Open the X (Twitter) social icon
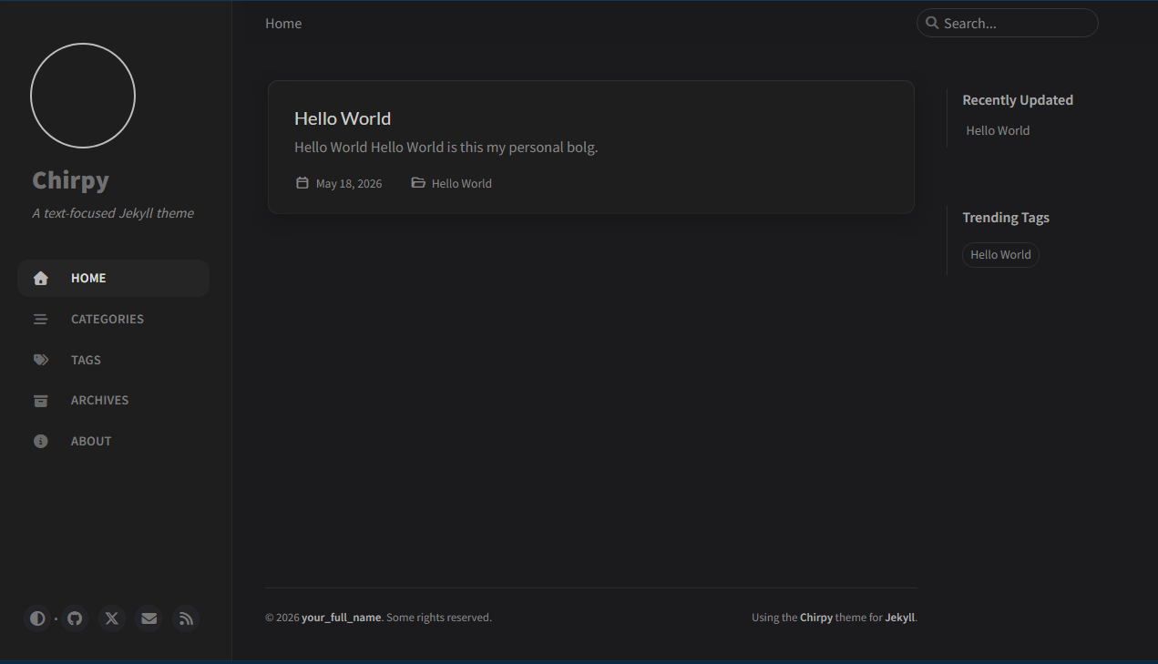1158x664 pixels. coord(112,618)
